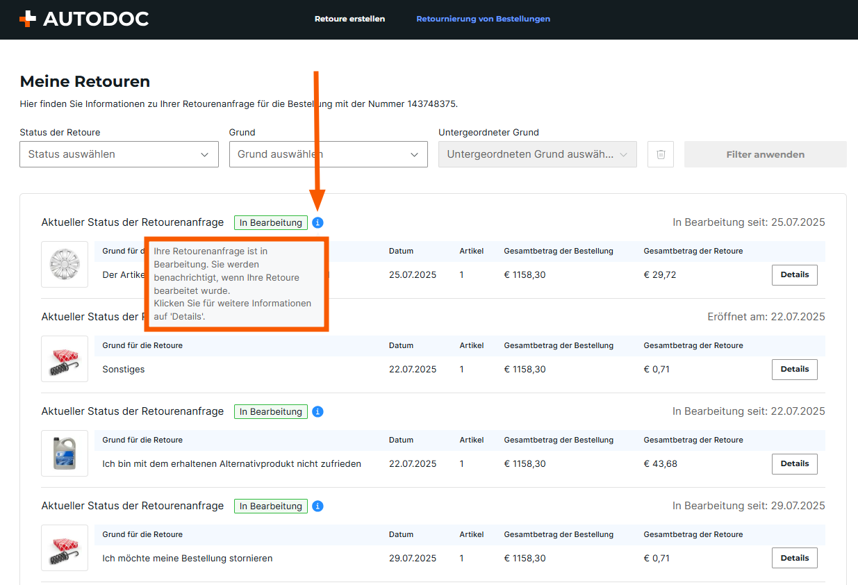Go to Retoure erstellen tab

pos(349,19)
